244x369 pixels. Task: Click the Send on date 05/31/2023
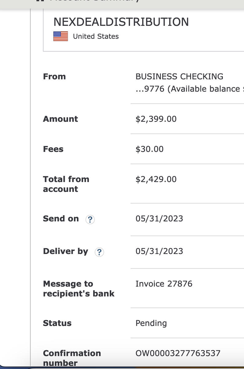pyautogui.click(x=159, y=219)
